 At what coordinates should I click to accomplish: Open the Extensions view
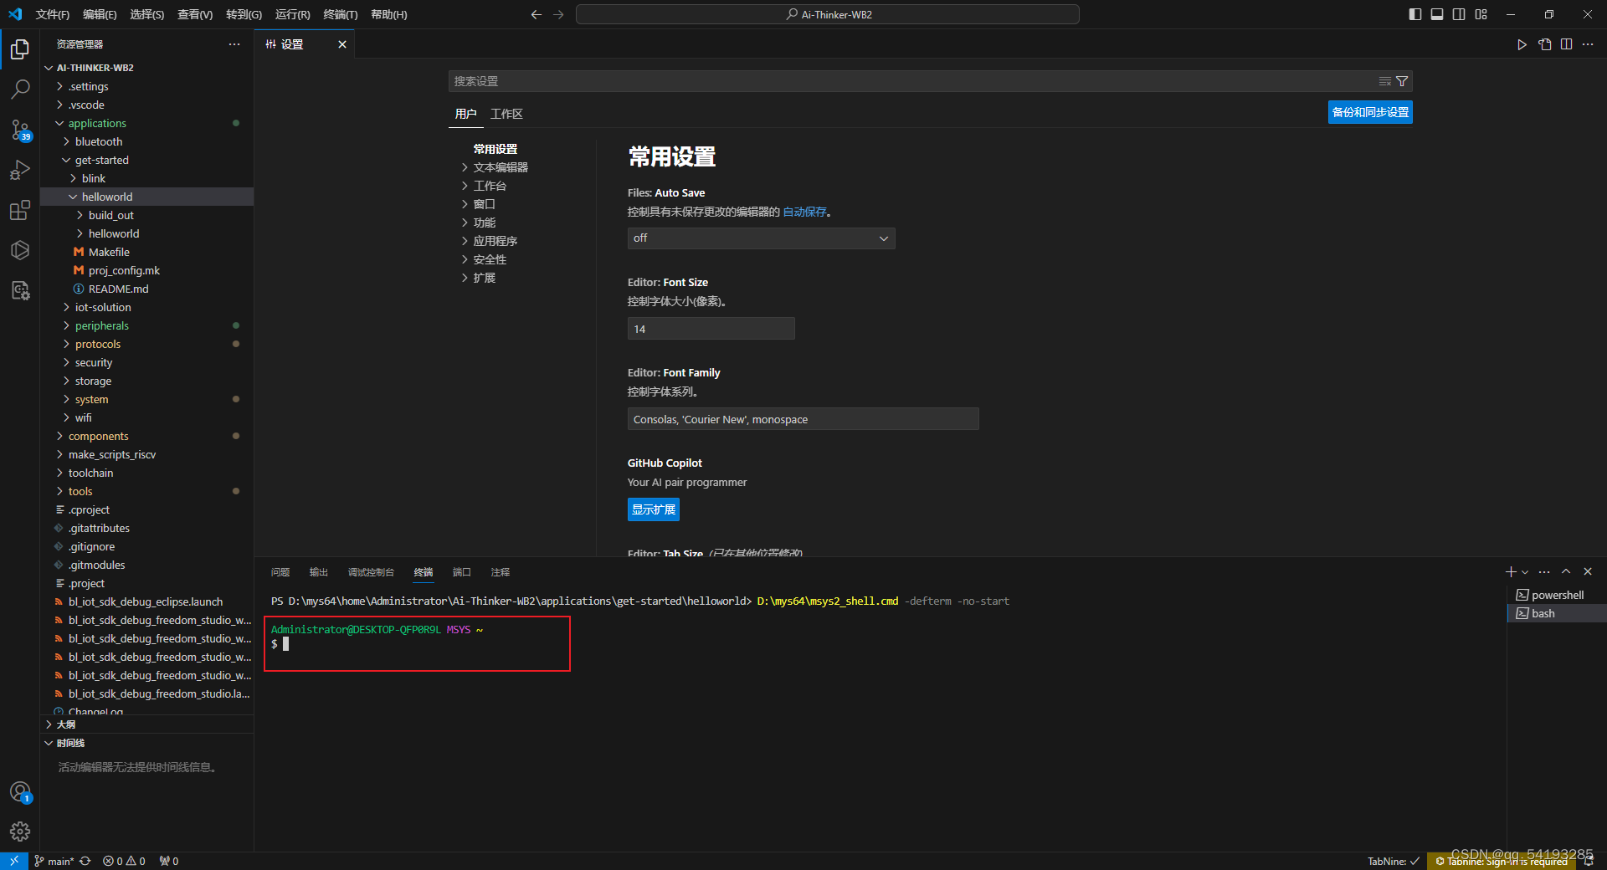pyautogui.click(x=20, y=210)
